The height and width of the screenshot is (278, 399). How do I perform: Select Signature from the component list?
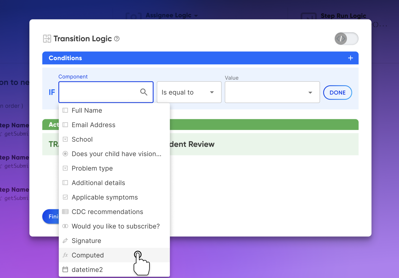pos(114,241)
